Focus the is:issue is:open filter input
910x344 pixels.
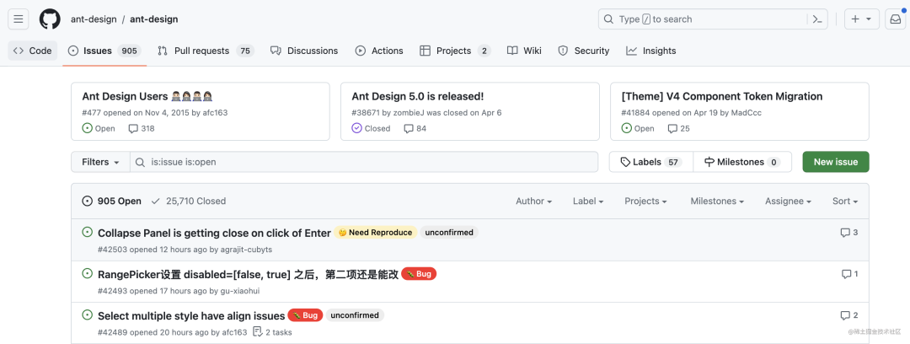point(364,162)
